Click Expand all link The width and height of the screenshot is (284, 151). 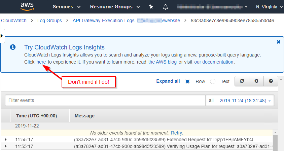pyautogui.click(x=168, y=81)
